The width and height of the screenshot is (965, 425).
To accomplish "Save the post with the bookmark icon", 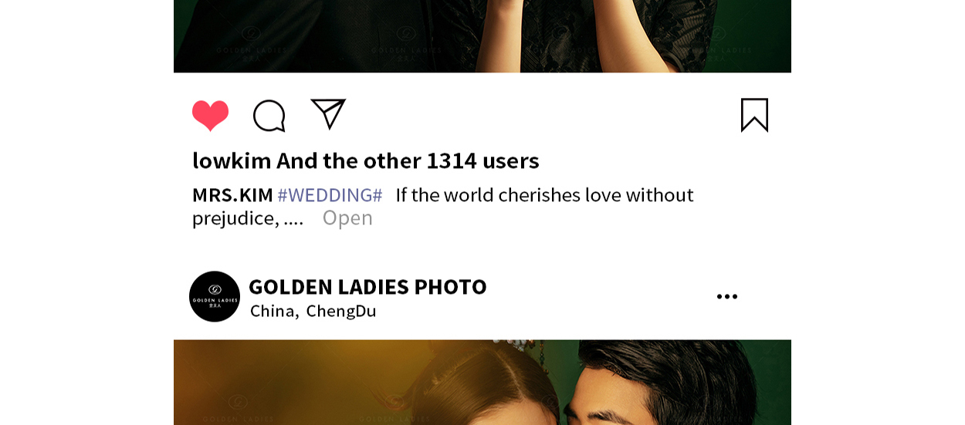I will (x=754, y=115).
